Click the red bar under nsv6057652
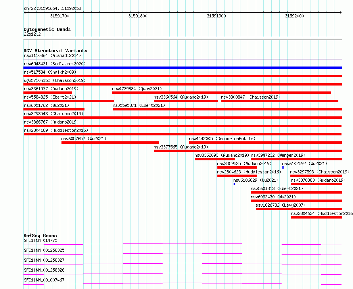Screen dimensions: 353x289 point(110,143)
